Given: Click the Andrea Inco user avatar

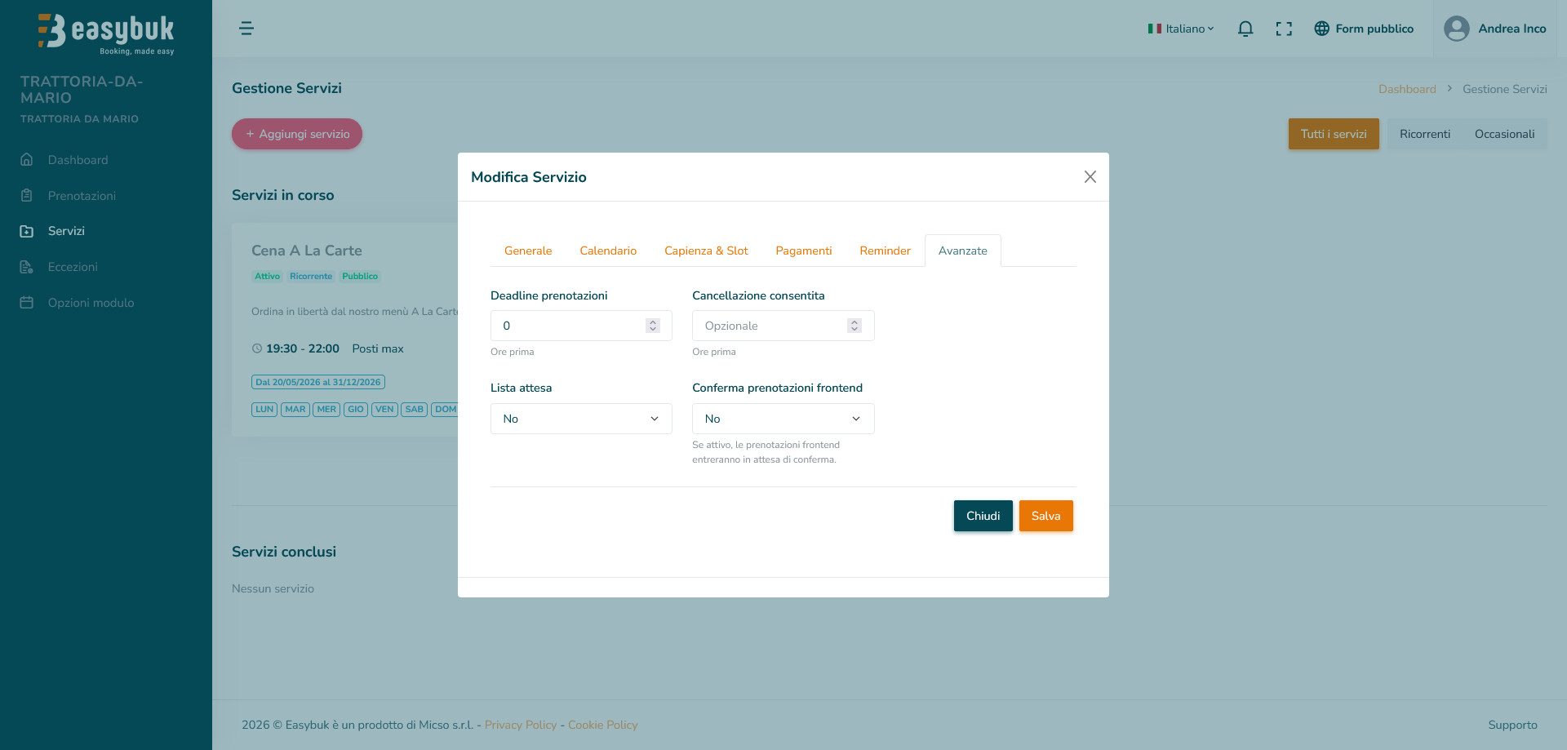Looking at the screenshot, I should point(1457,29).
